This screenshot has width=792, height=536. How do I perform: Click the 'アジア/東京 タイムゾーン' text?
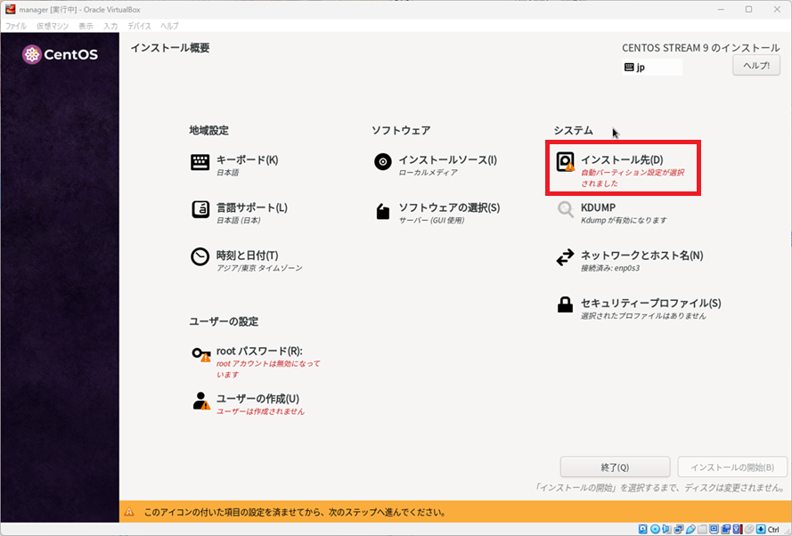point(259,268)
